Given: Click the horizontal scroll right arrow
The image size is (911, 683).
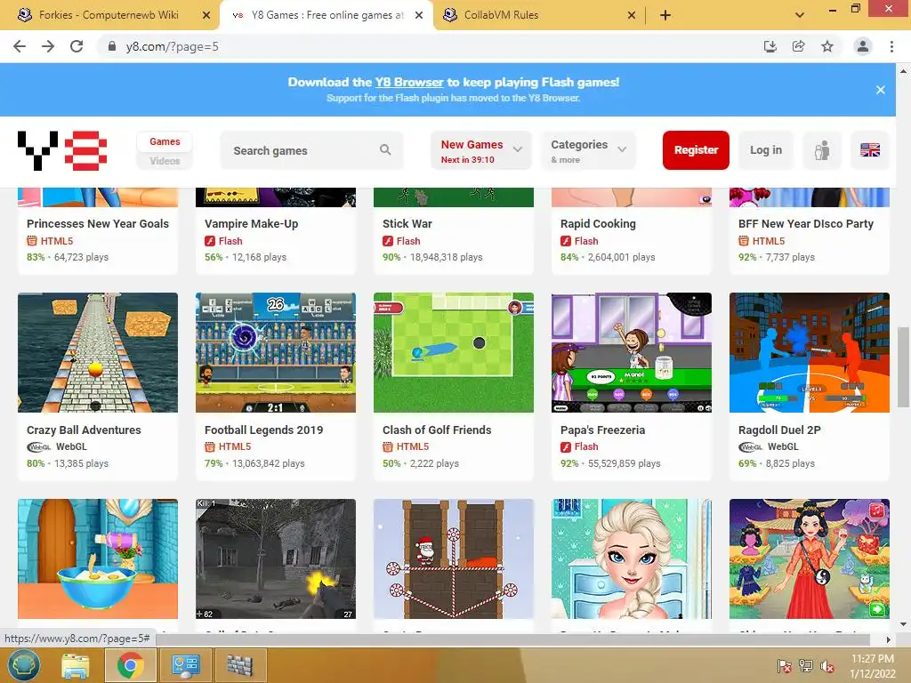Looking at the screenshot, I should 888,639.
